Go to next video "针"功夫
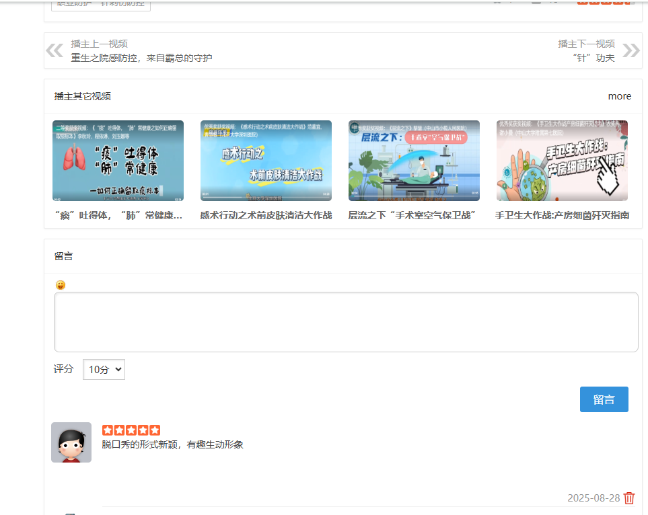The image size is (648, 515). [x=593, y=58]
